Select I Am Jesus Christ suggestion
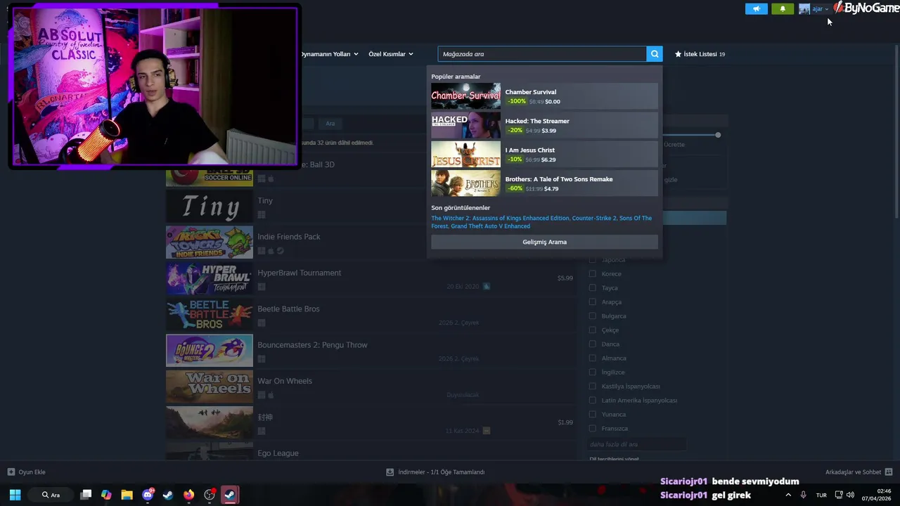The height and width of the screenshot is (506, 900). click(544, 155)
